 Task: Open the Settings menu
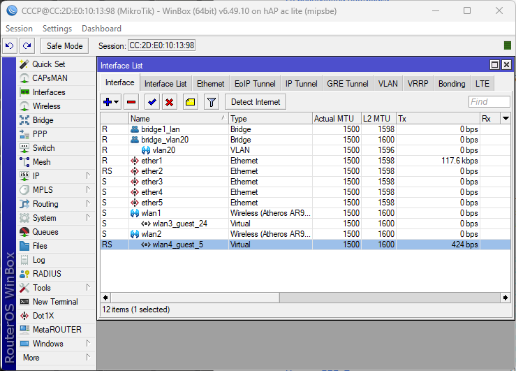point(57,29)
